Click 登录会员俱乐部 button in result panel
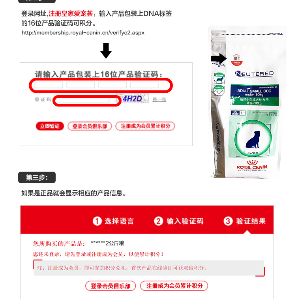Image resolution: width=296 pixels, height=307 pixels. pyautogui.click(x=111, y=286)
